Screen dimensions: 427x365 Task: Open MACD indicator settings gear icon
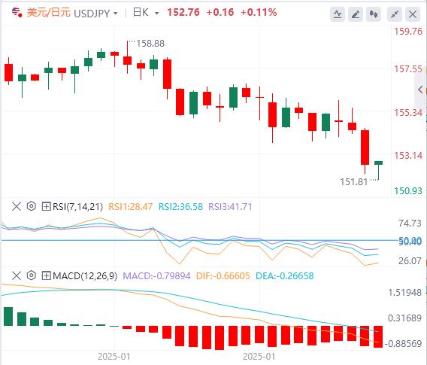tap(32, 275)
